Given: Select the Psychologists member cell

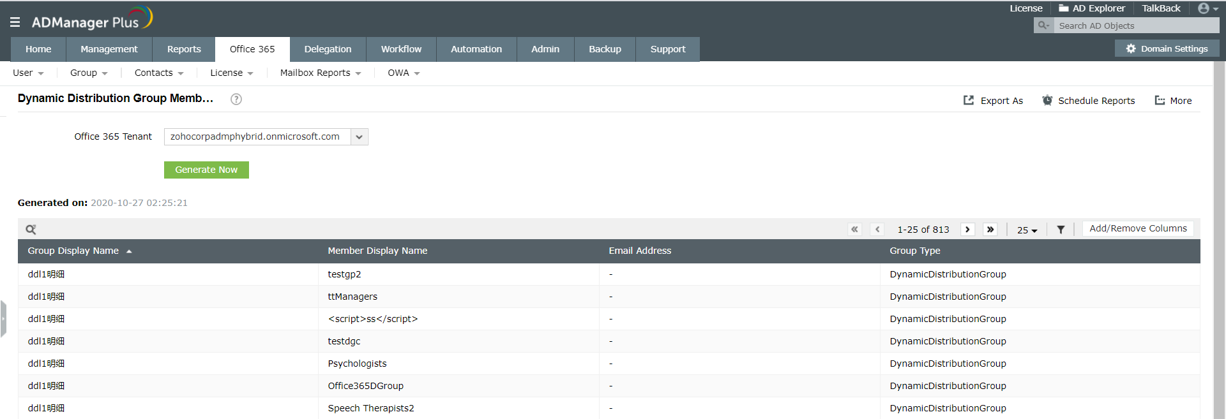Looking at the screenshot, I should click(458, 364).
